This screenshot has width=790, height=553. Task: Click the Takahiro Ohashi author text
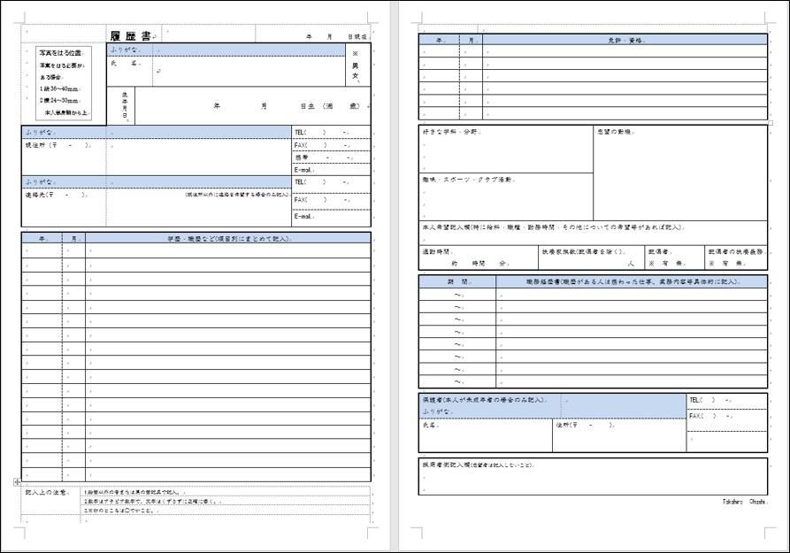[x=744, y=502]
